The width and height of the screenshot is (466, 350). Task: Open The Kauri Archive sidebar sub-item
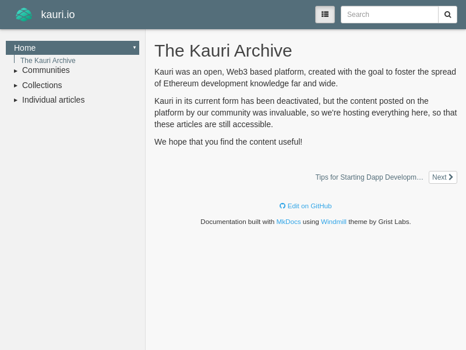48,61
